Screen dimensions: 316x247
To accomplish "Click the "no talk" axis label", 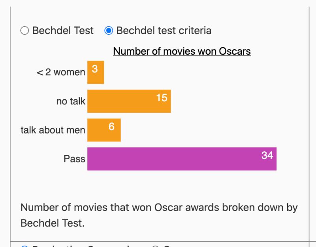I will 71,101.
